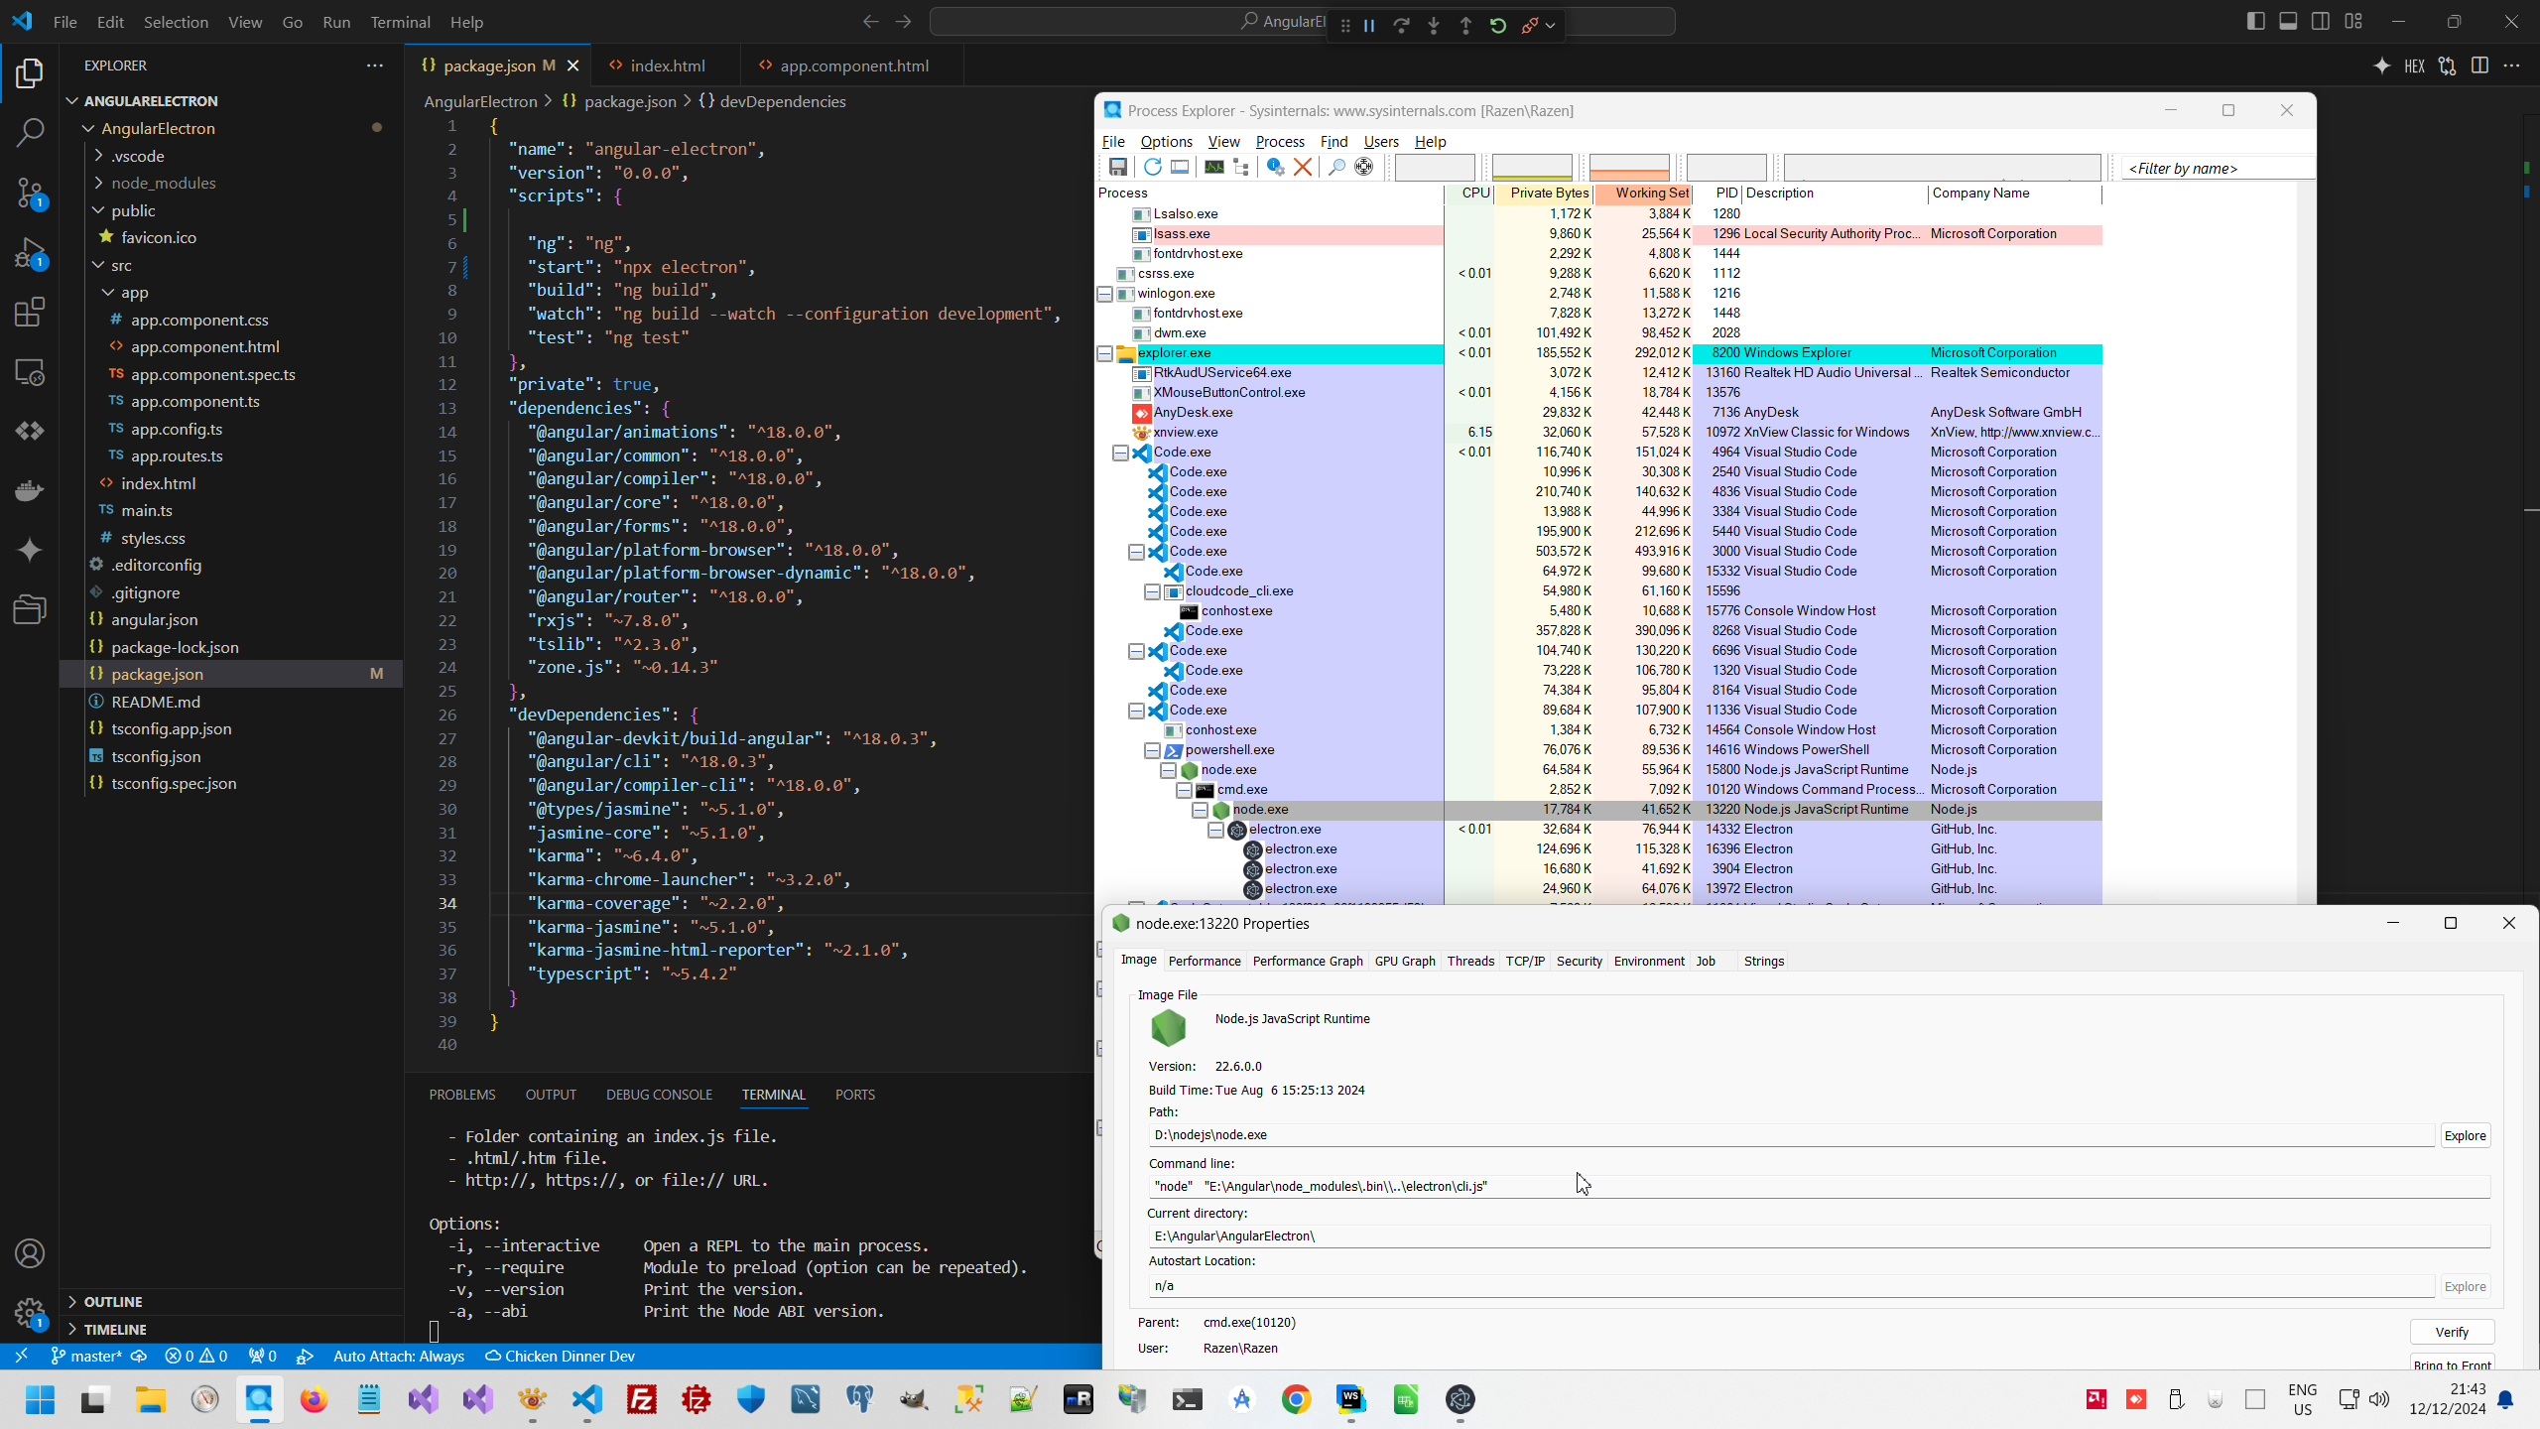Click Explore button beside node.exe path

point(2465,1135)
